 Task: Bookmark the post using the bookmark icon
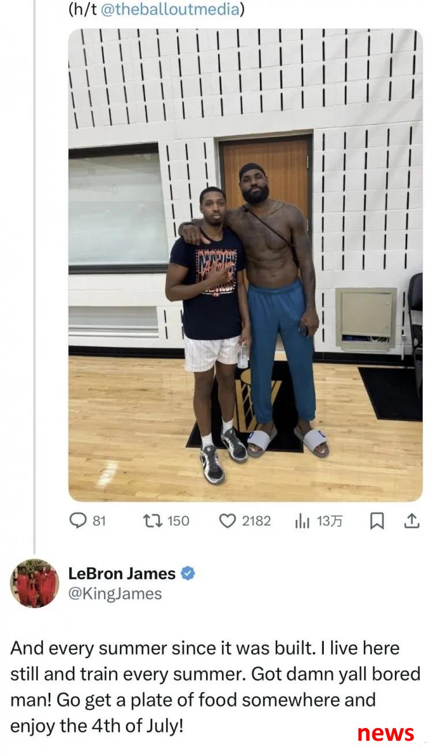(376, 521)
